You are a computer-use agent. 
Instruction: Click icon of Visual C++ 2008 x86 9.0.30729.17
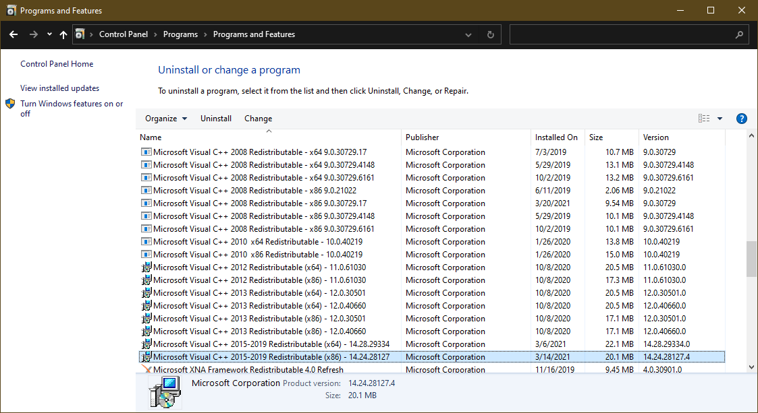tap(146, 203)
